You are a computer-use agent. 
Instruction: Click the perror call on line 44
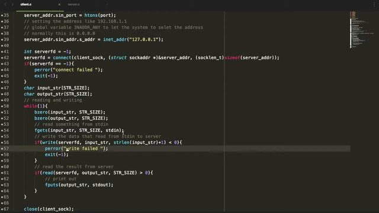(x=69, y=70)
